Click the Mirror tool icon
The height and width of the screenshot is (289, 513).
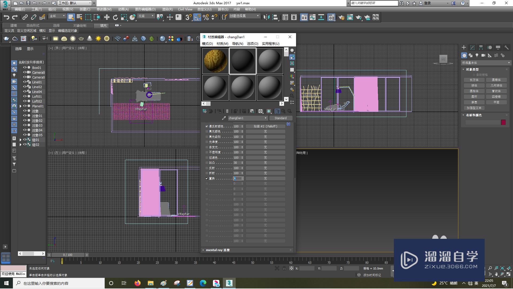click(x=266, y=17)
